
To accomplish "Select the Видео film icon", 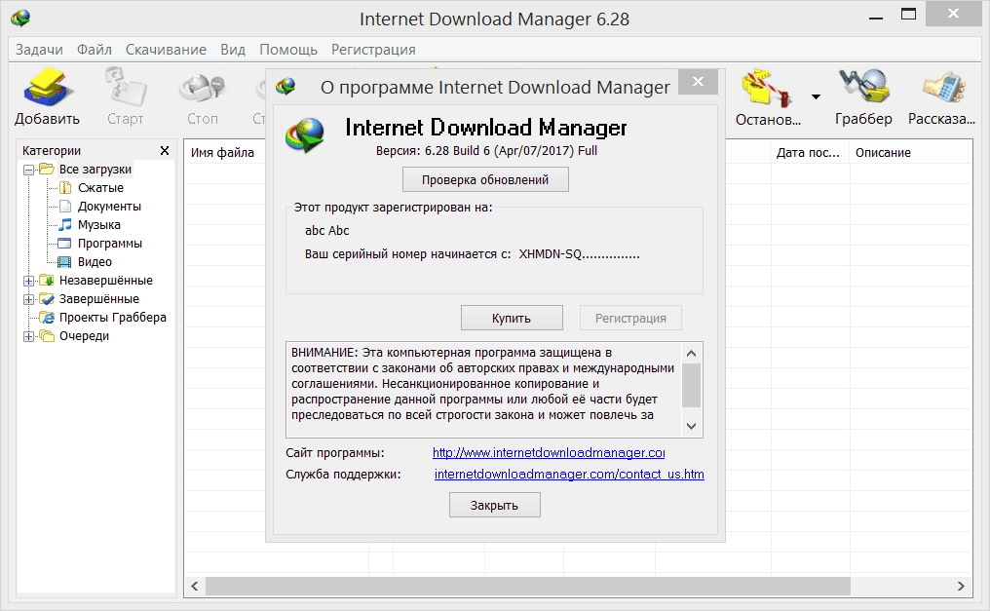I will tap(64, 261).
